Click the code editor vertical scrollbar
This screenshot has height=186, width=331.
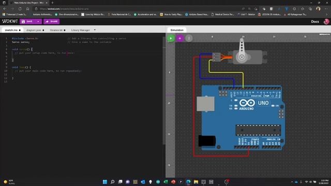click(164, 91)
